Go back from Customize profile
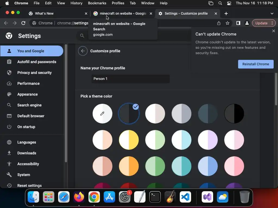Screen dimensions: 278x208 (83, 51)
